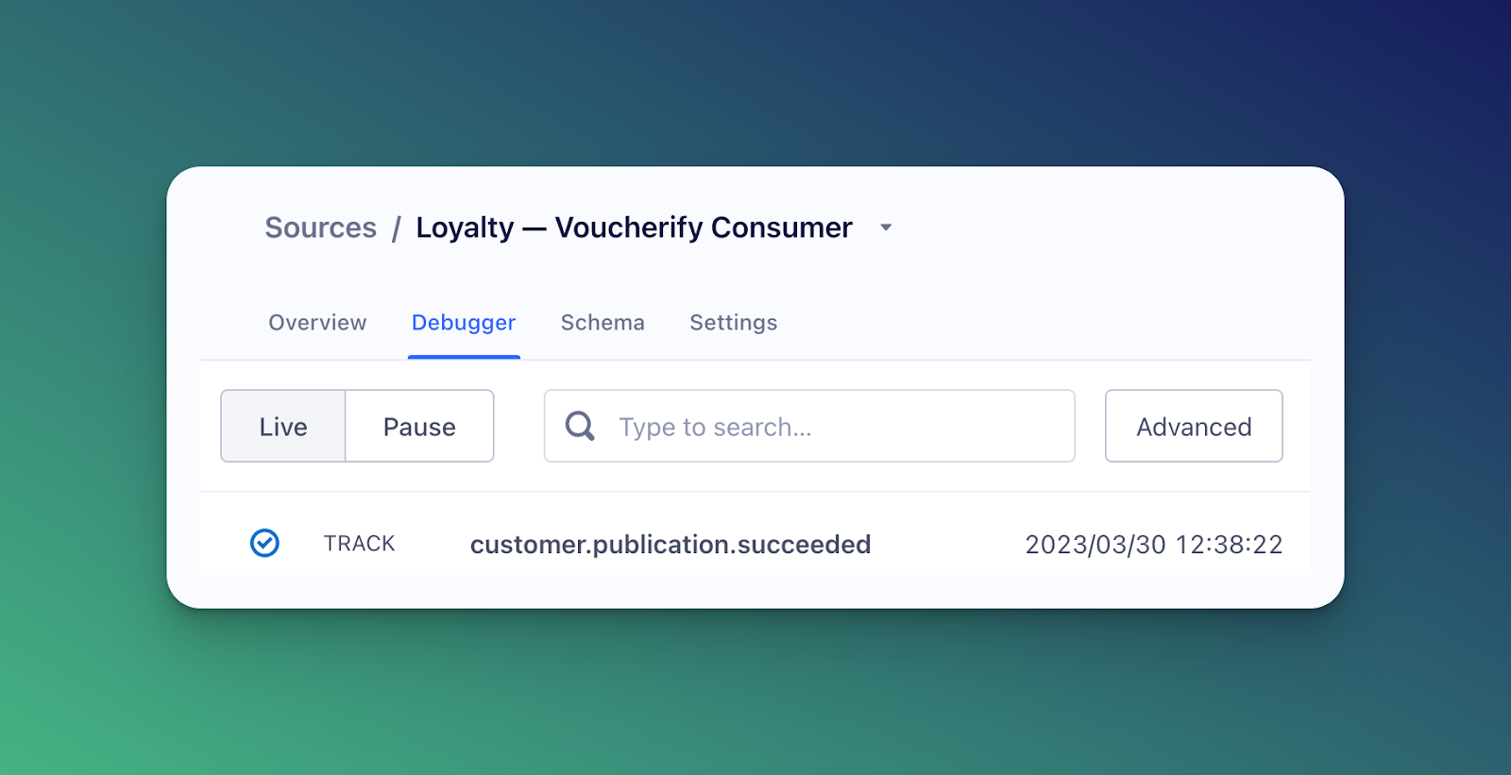This screenshot has width=1511, height=775.
Task: Click the 2023/03/30 12:38:22 timestamp
Action: tap(1154, 545)
